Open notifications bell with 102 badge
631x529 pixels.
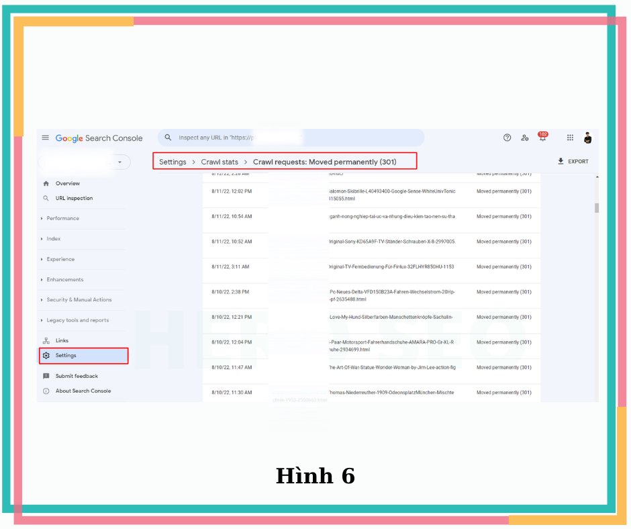(x=542, y=137)
